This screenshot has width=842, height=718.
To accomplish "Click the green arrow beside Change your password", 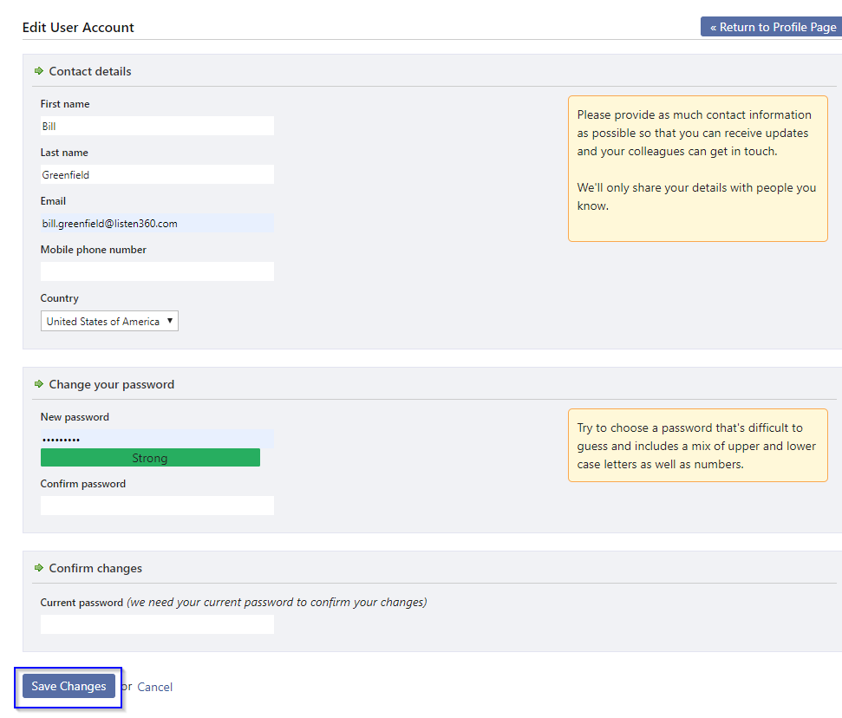I will [39, 384].
